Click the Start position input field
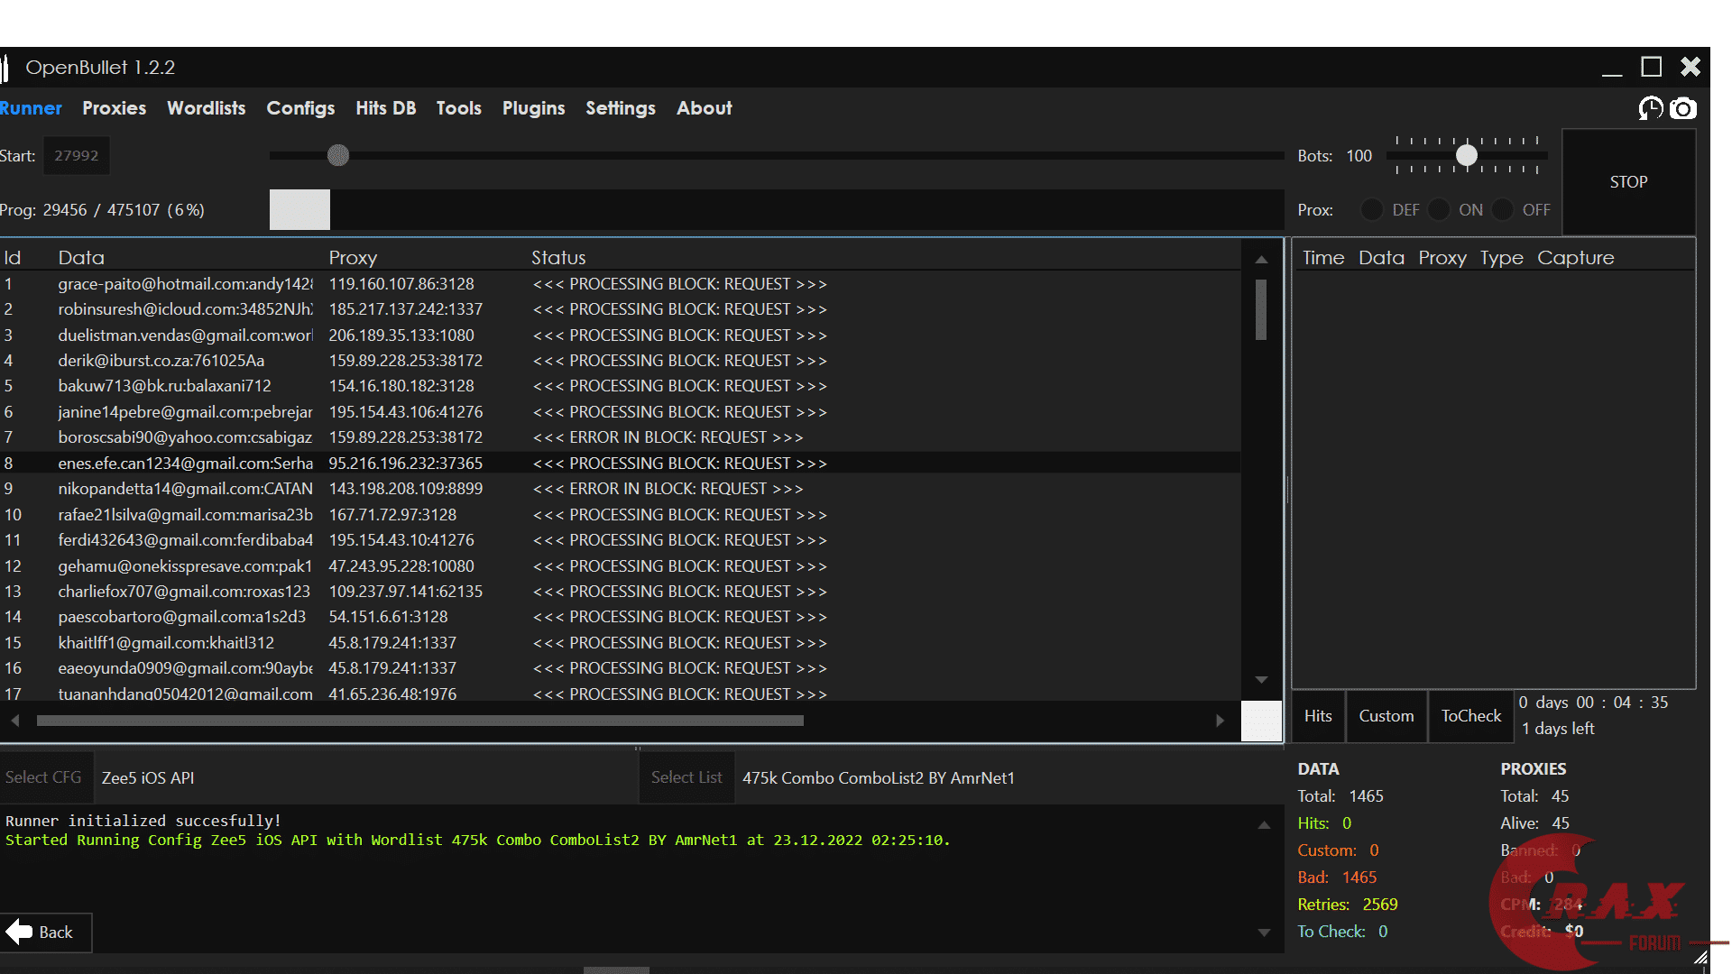1732x974 pixels. click(77, 156)
